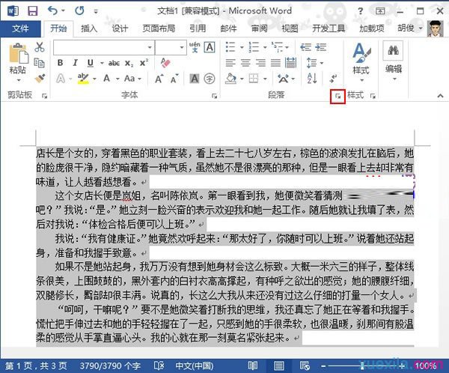Open the font name combo box dropdown
Viewport: 449px width, 373px height.
(x=150, y=48)
